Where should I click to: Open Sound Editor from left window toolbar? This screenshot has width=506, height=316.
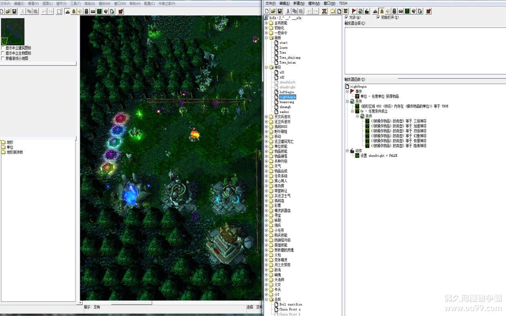pyautogui.click(x=80, y=11)
